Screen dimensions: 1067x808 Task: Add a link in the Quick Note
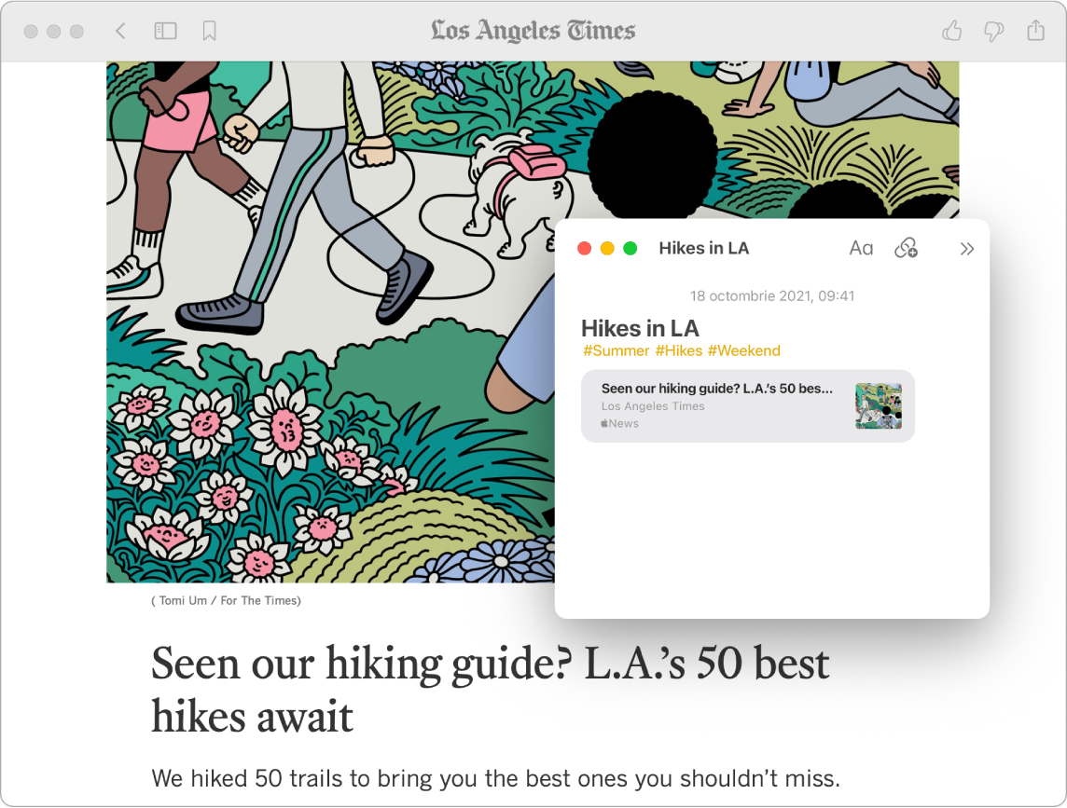coord(908,248)
